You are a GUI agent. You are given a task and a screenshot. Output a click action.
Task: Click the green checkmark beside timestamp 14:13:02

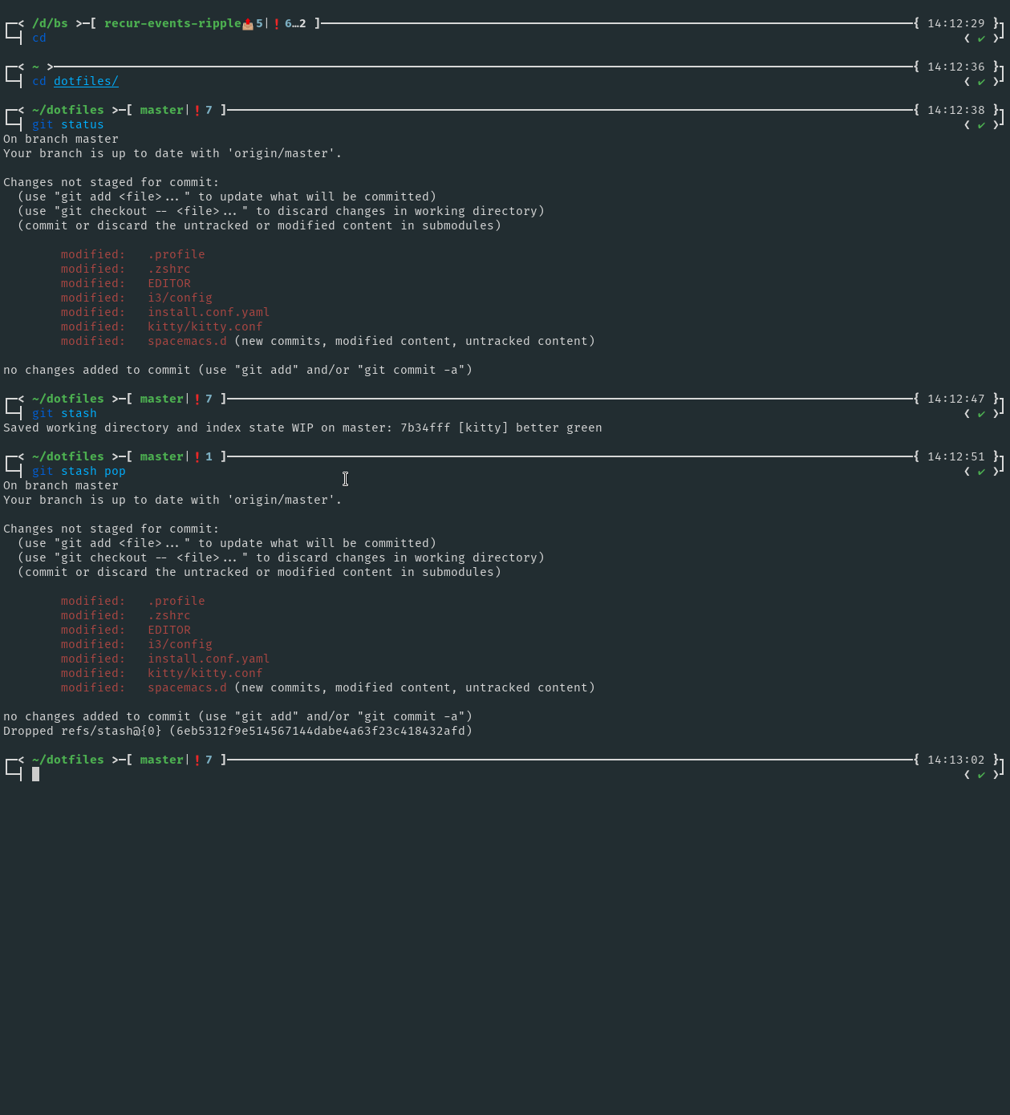(x=981, y=775)
